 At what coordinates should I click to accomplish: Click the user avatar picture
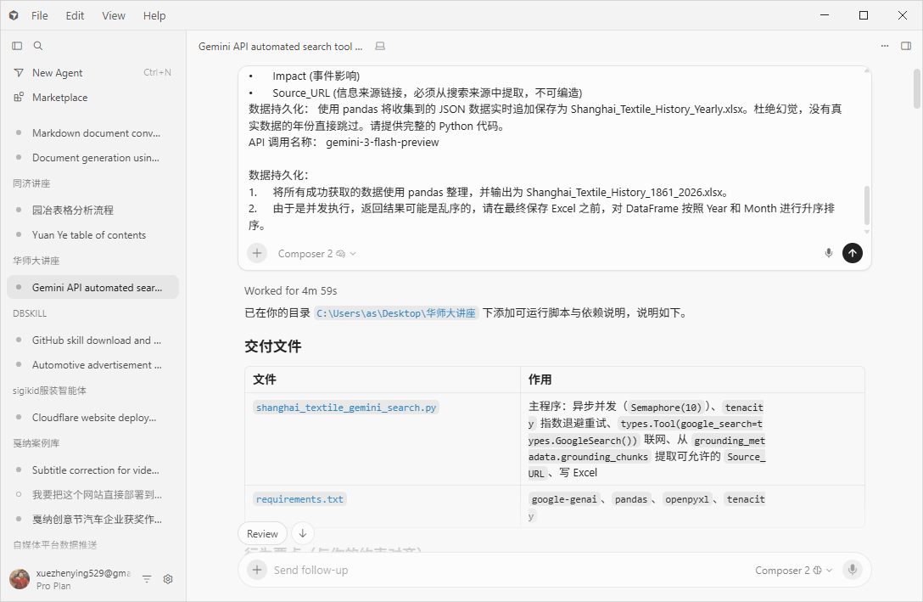[20, 579]
